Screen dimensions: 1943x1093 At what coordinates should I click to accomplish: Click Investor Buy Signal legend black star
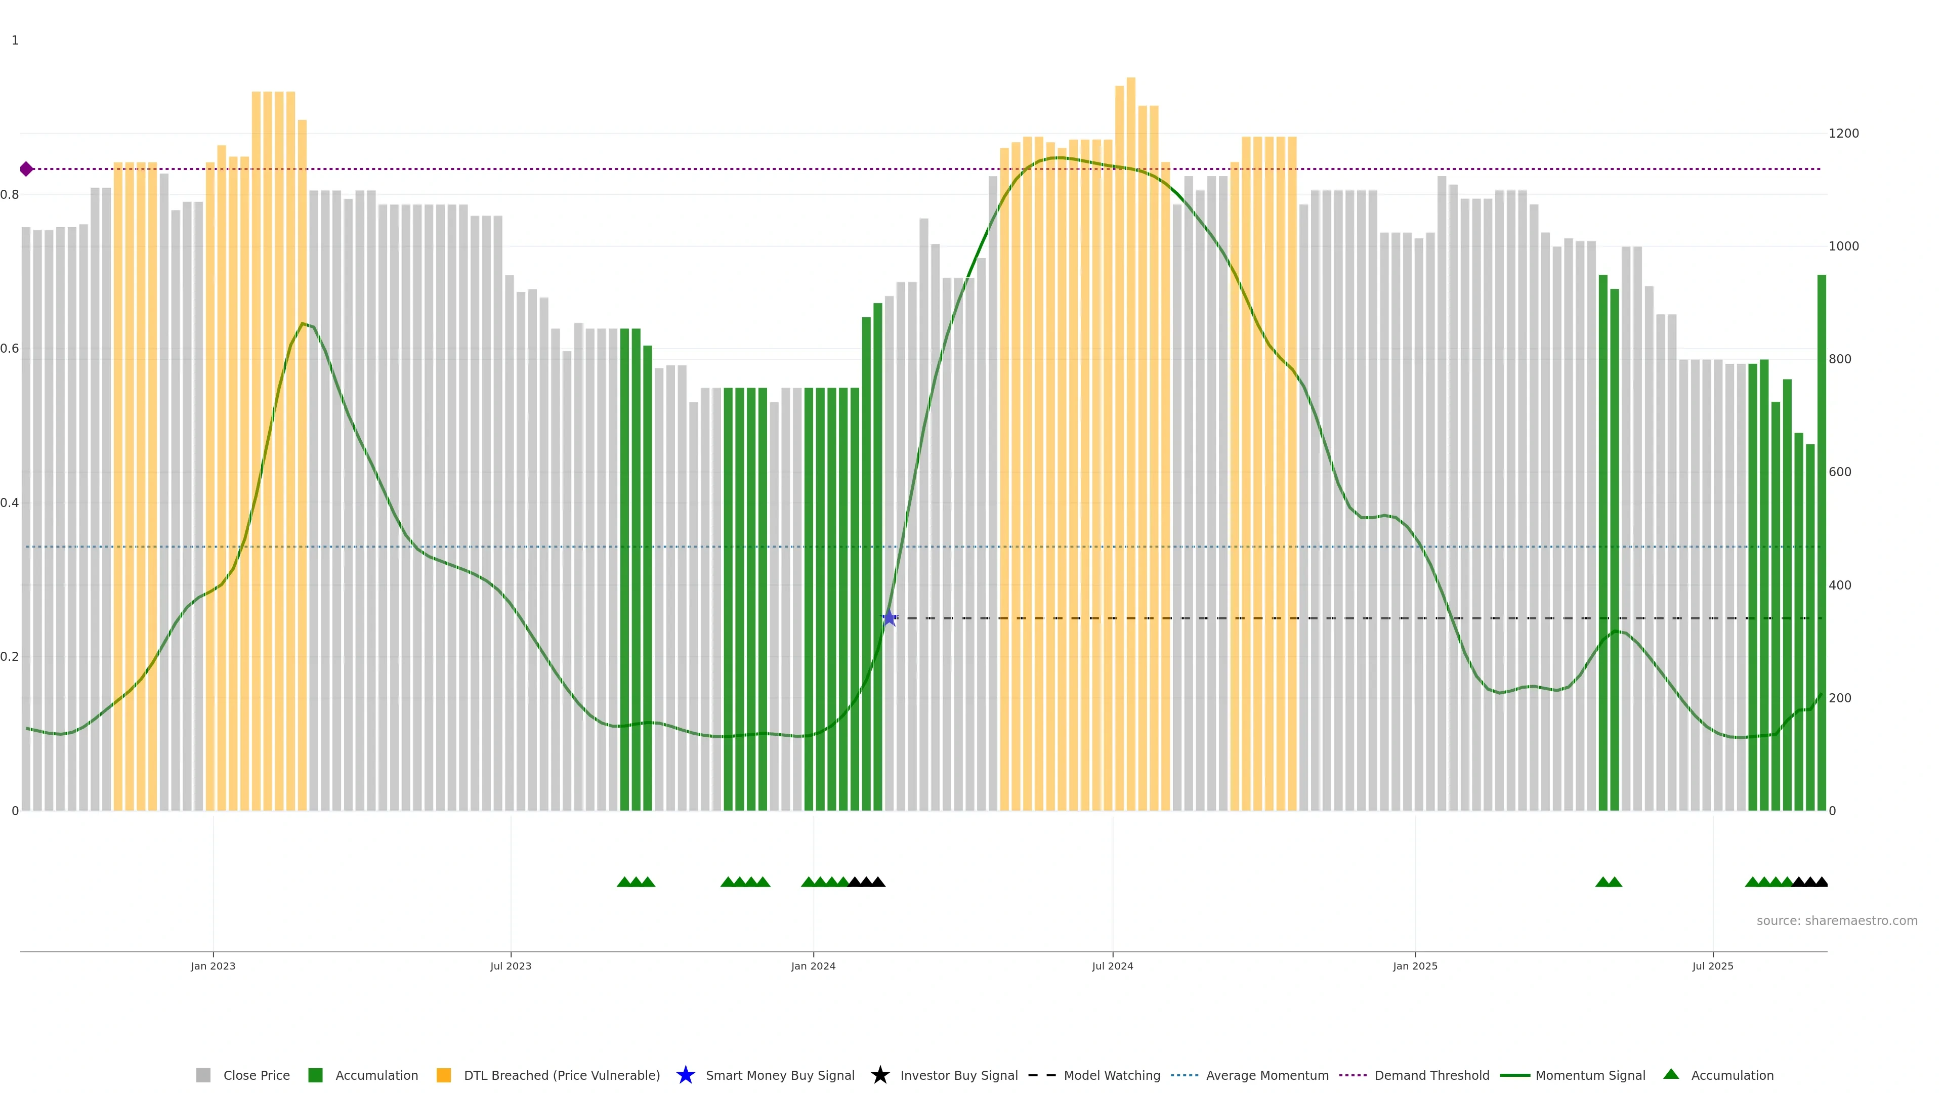[x=880, y=1075]
